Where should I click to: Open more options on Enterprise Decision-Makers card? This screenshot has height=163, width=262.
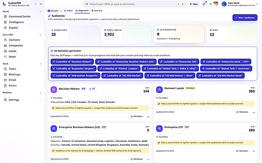tap(148, 159)
